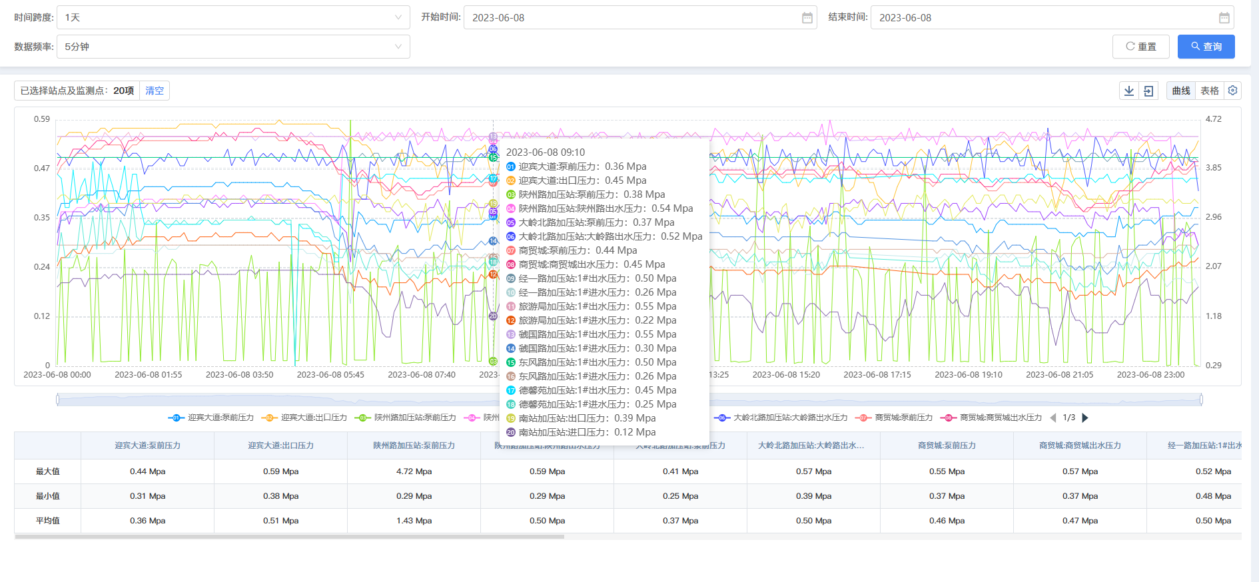This screenshot has height=582, width=1259.
Task: Go to previous legend page arrow
Action: click(x=1053, y=418)
